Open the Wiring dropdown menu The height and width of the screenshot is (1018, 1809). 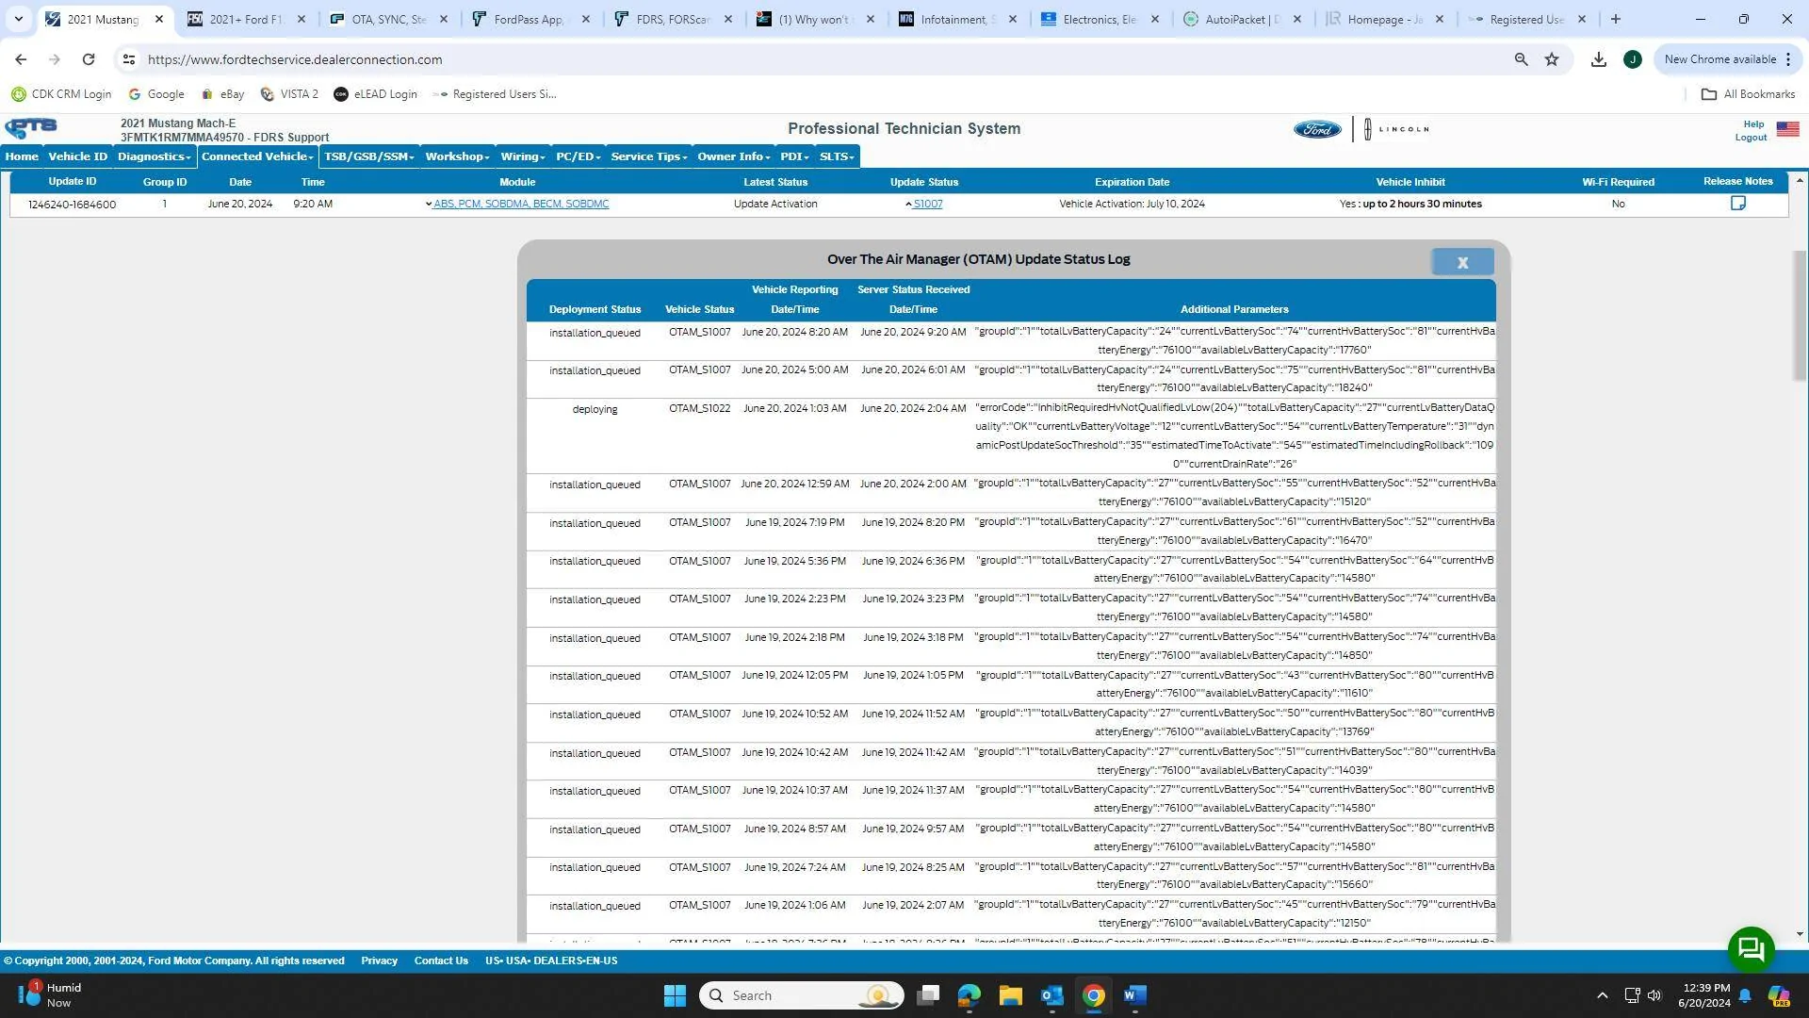point(523,156)
